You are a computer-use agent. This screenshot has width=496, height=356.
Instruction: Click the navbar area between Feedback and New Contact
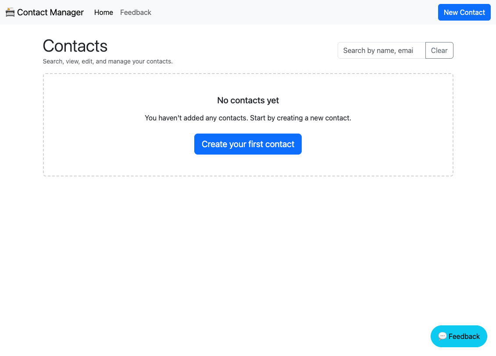click(294, 12)
